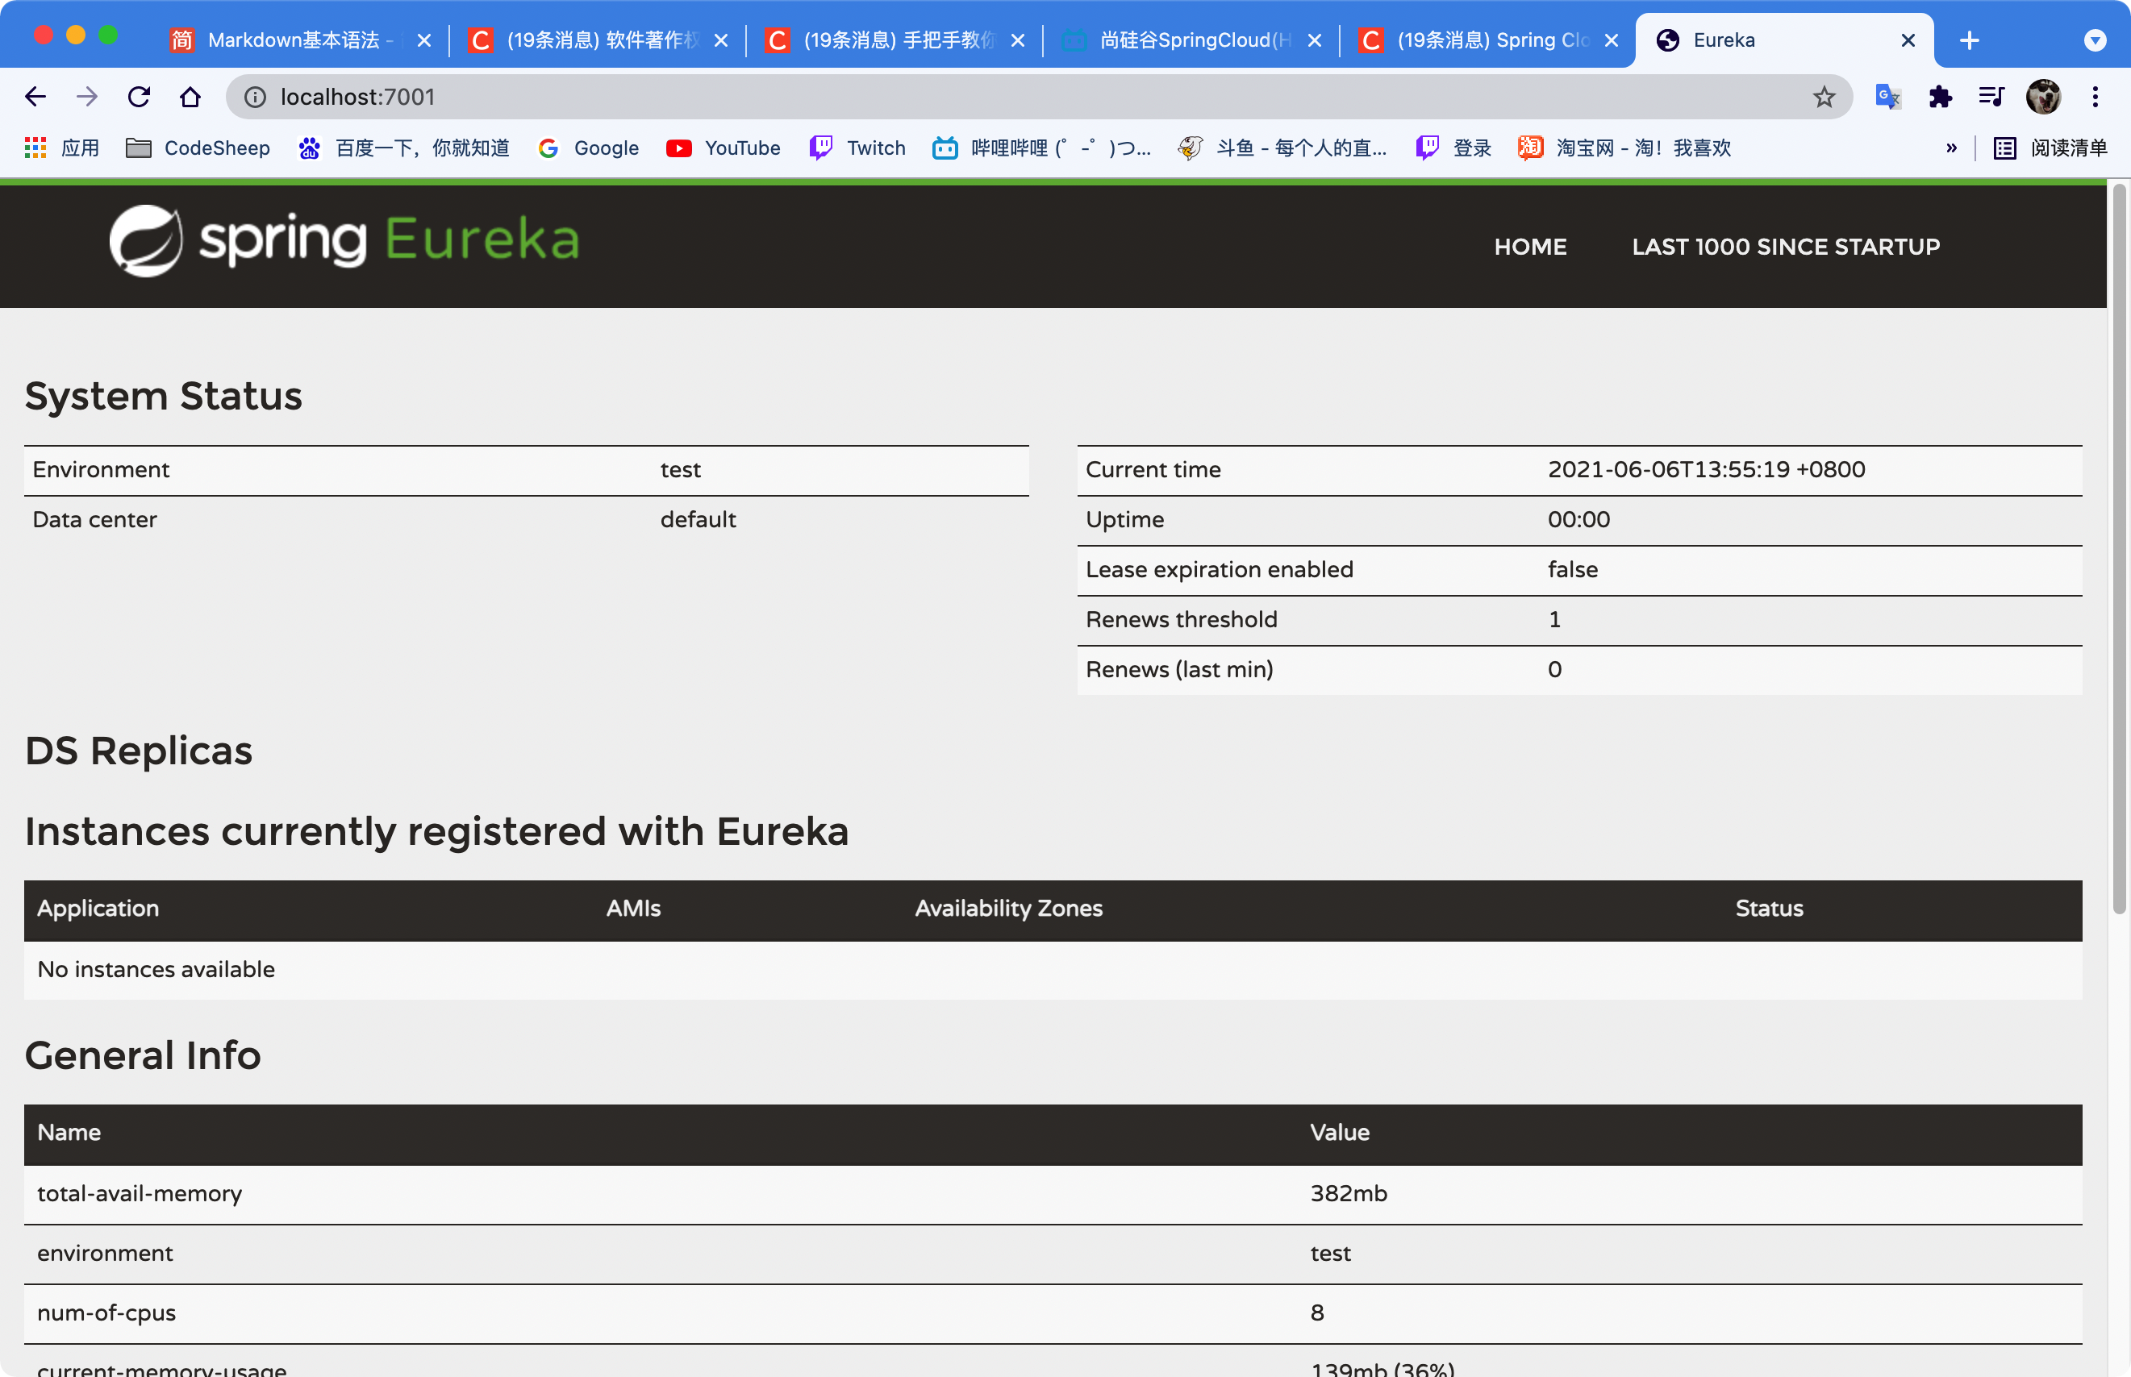Reload the localhost:7001 page
This screenshot has height=1377, width=2131.
tap(139, 97)
